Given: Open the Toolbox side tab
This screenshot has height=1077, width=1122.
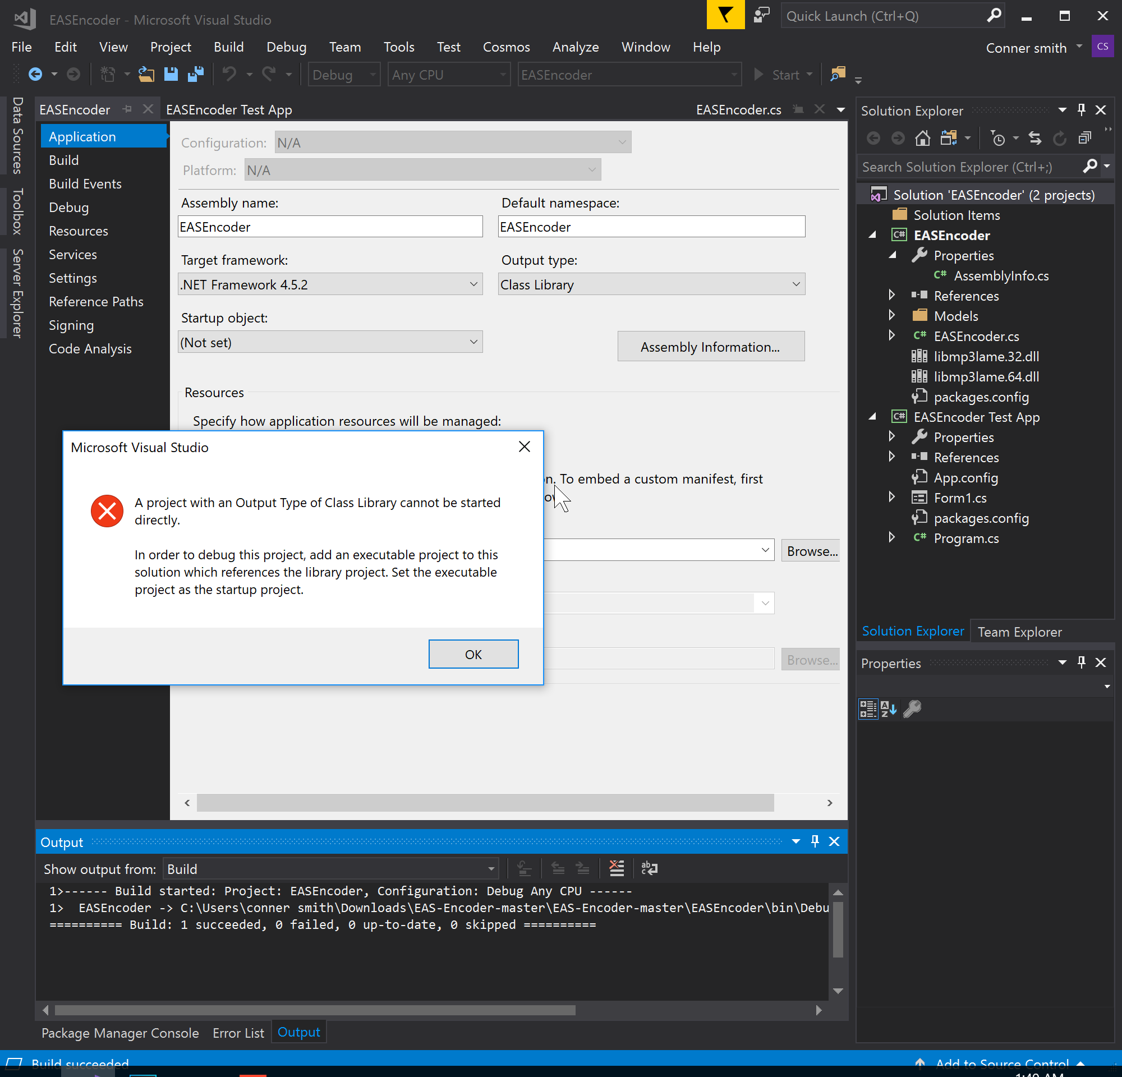Looking at the screenshot, I should pos(18,211).
